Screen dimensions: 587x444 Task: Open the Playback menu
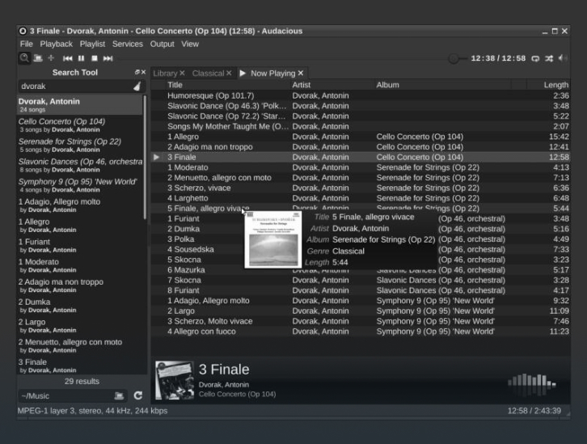point(56,44)
